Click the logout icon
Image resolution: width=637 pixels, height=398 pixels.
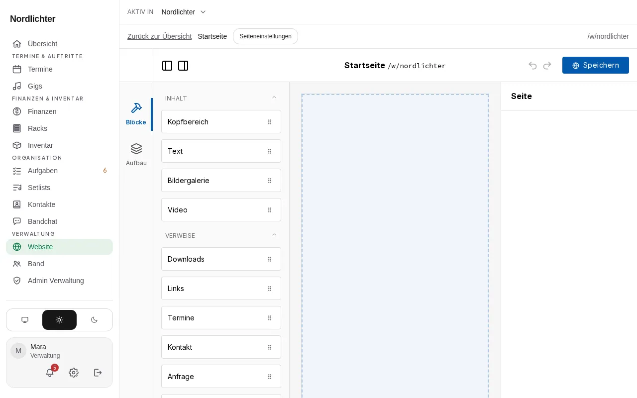pyautogui.click(x=98, y=373)
